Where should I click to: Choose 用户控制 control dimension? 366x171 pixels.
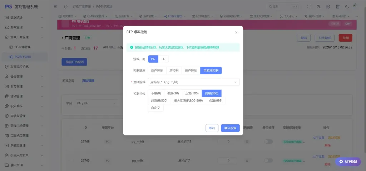click(191, 71)
